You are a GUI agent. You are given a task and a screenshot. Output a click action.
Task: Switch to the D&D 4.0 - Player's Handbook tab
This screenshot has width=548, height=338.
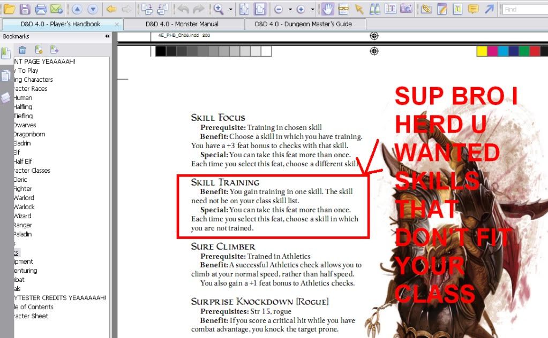61,24
